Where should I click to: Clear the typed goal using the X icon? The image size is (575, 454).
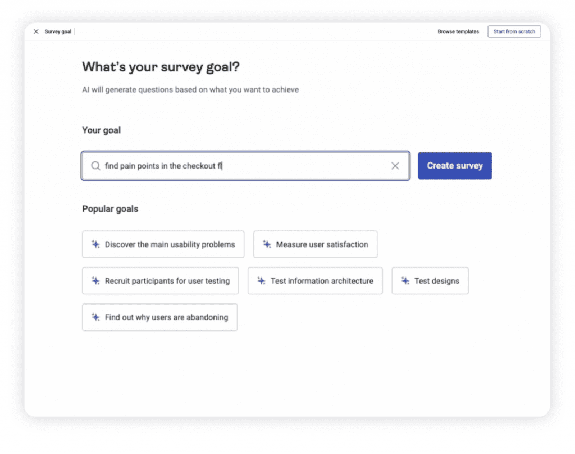point(395,166)
